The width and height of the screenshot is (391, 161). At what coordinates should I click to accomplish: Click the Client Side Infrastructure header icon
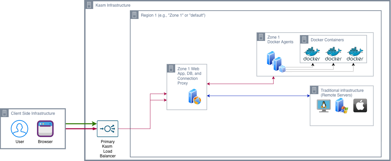tap(4, 113)
